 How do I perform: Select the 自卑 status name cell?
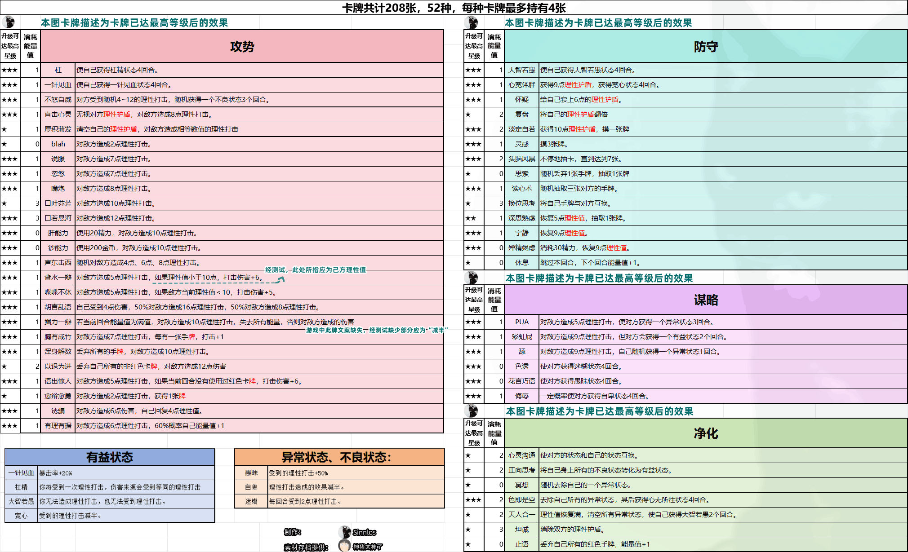(x=251, y=487)
